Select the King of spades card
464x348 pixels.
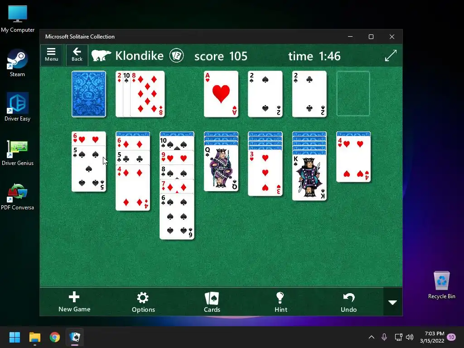click(x=309, y=178)
